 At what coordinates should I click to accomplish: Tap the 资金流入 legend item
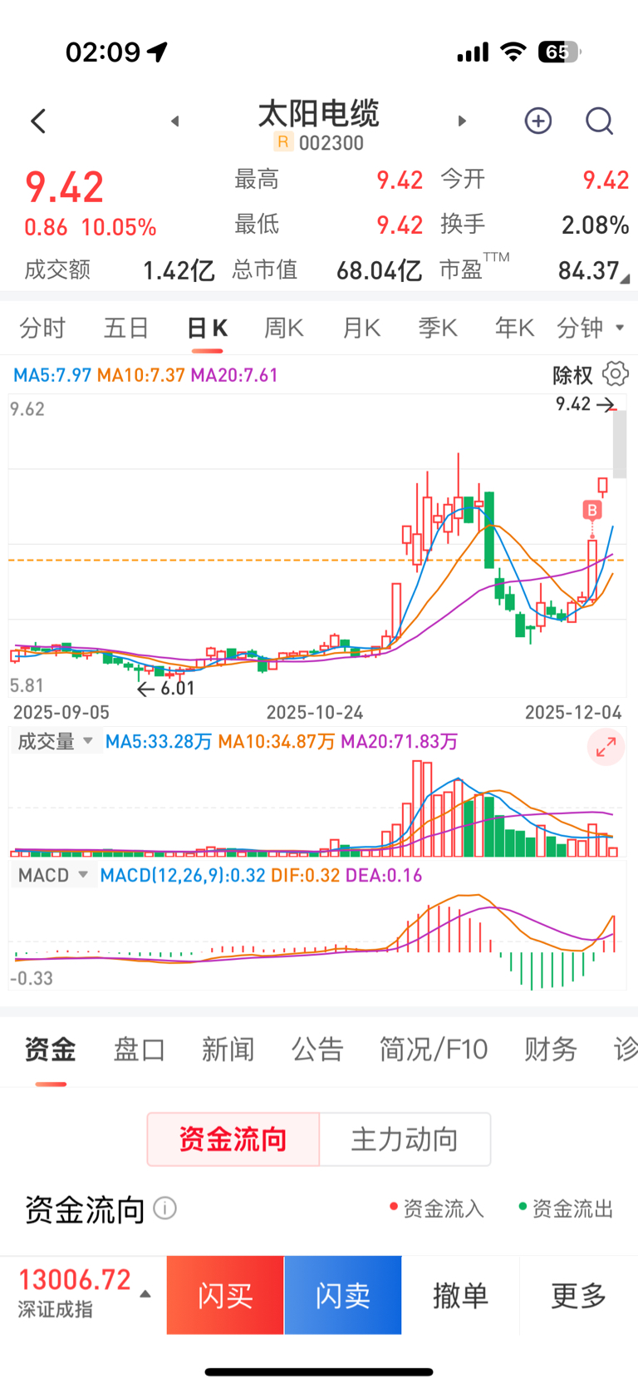coord(437,1209)
